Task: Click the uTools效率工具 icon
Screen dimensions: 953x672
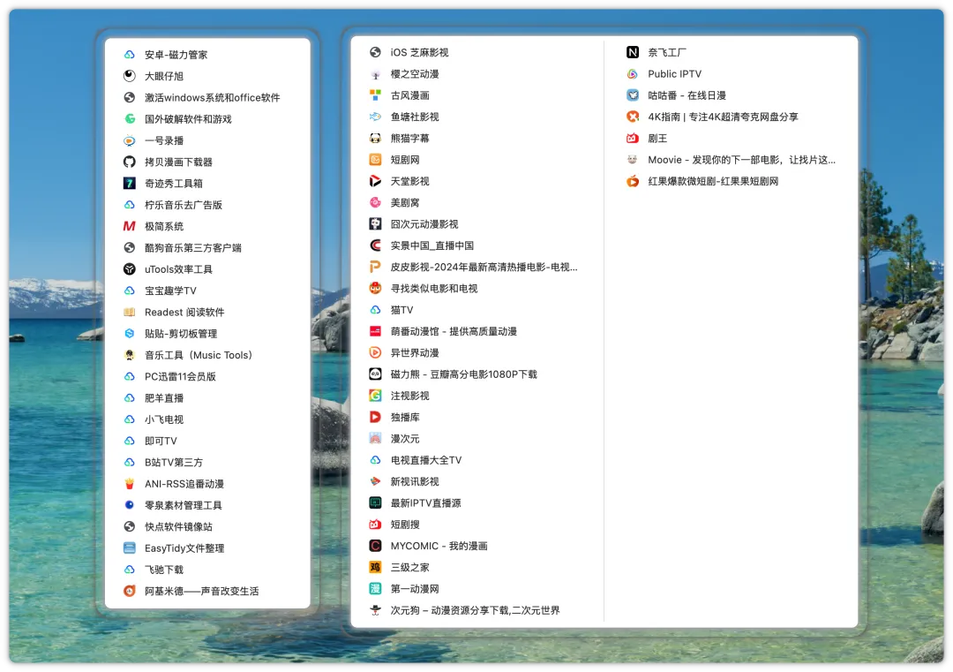Action: 130,269
